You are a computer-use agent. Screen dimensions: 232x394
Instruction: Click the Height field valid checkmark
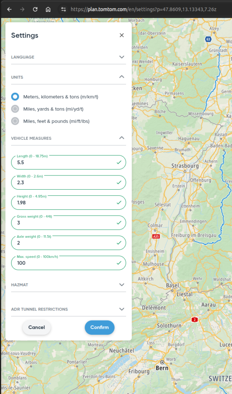[x=119, y=202]
